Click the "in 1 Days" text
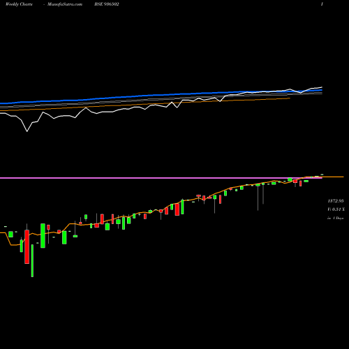Screen dimensions: 349x349 [336, 218]
